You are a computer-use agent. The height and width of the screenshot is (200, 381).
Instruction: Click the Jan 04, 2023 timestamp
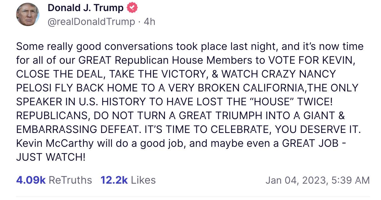(x=295, y=180)
